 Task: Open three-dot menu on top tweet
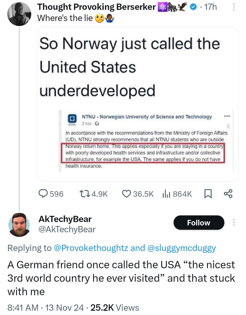234,7
